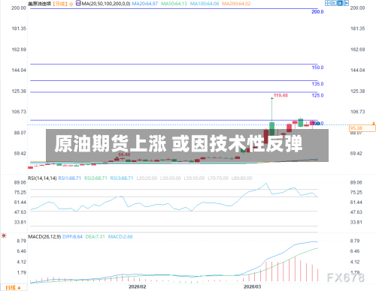
Task: Select the 125.0 horizontal price line label
Action: [317, 95]
